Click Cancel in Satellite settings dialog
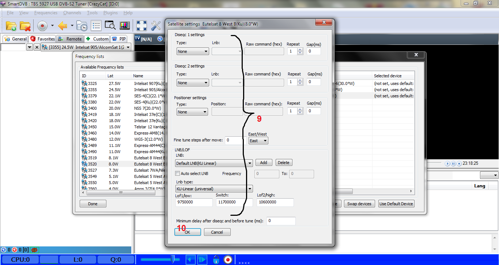This screenshot has height=265, width=499. tap(217, 232)
